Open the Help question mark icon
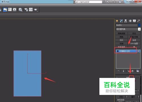 [x=120, y=2]
